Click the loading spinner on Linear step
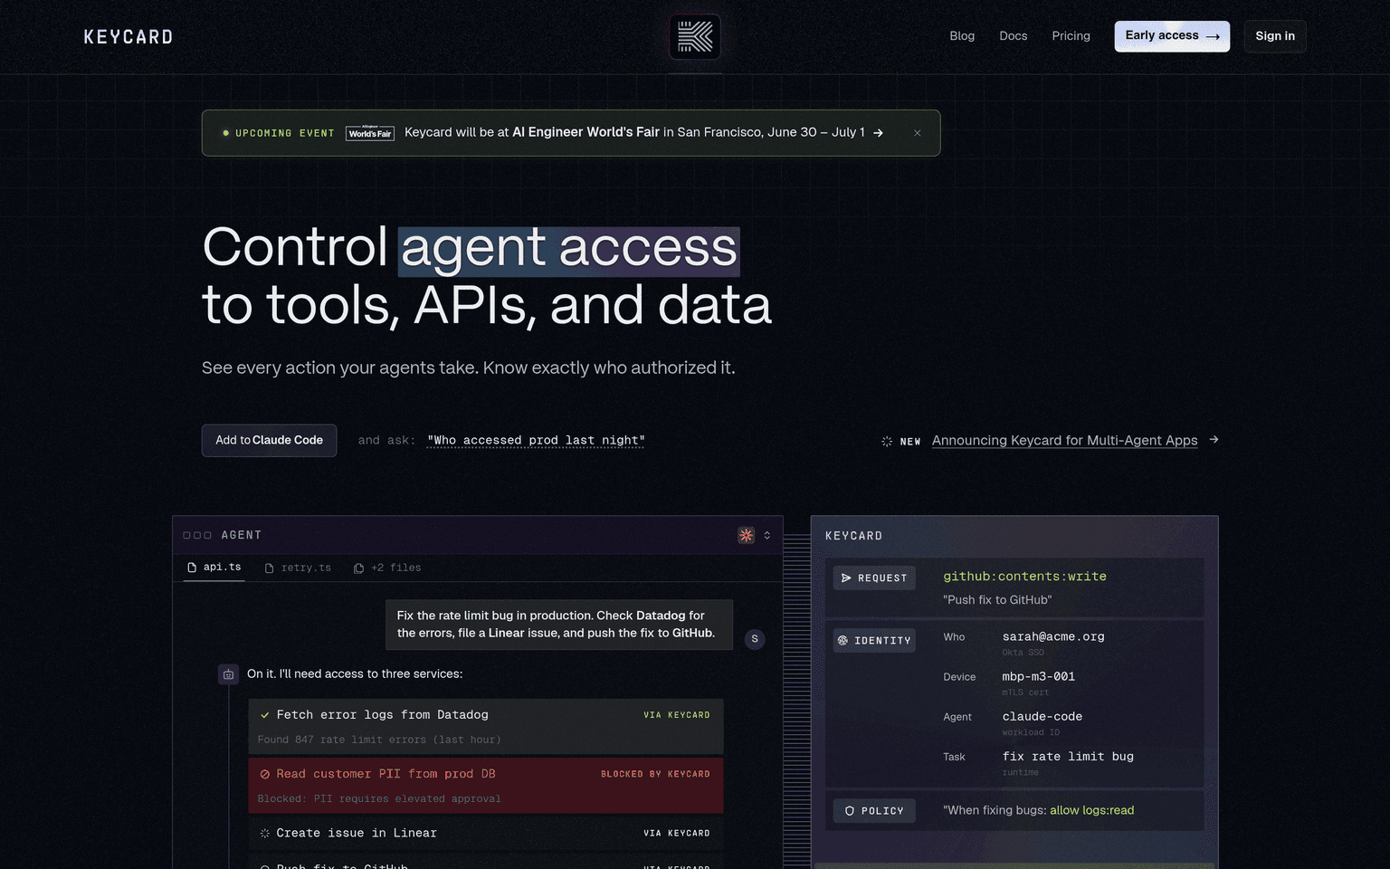This screenshot has width=1390, height=869. coord(265,833)
